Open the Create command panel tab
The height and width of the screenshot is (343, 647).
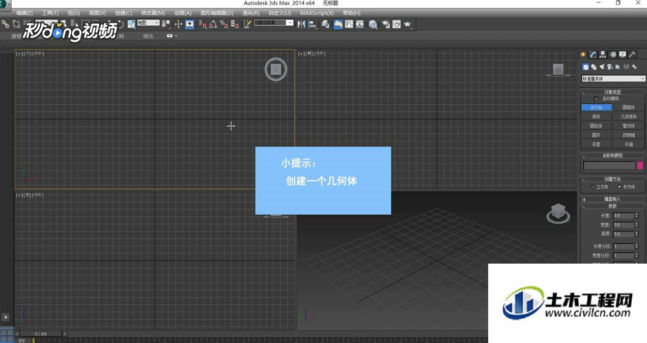[583, 54]
